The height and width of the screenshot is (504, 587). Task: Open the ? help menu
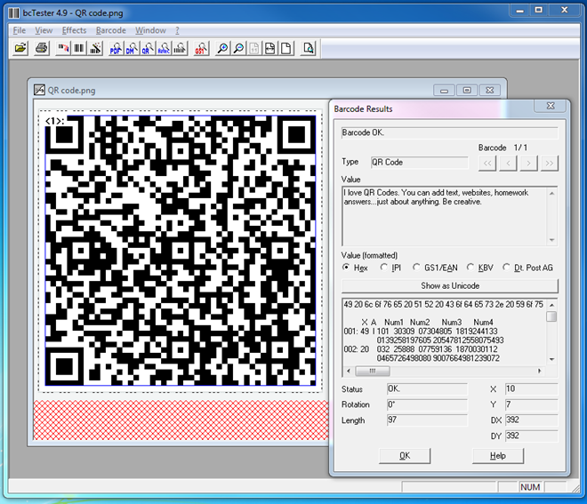pyautogui.click(x=177, y=30)
